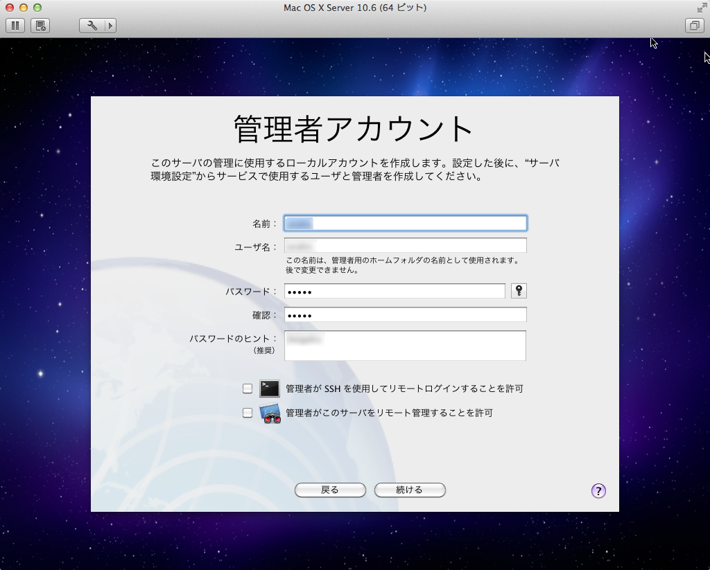Enable SSH remote login checkbox

[x=248, y=389]
